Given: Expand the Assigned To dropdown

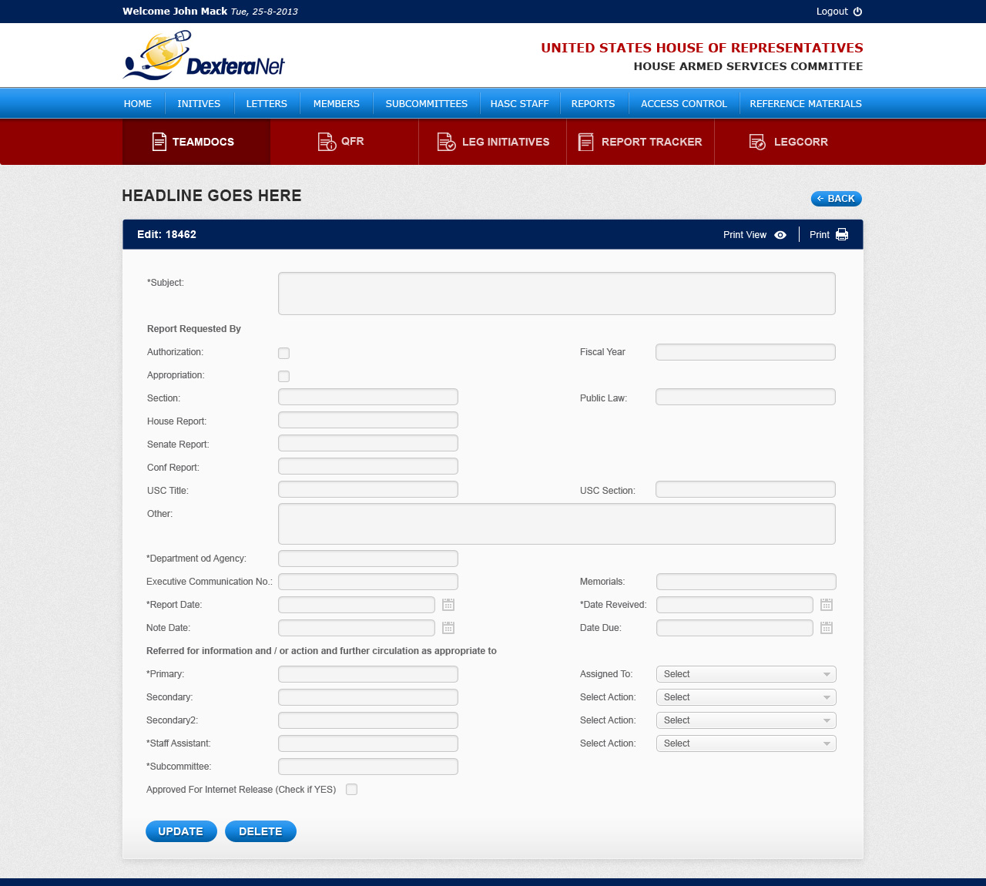Looking at the screenshot, I should click(x=746, y=674).
